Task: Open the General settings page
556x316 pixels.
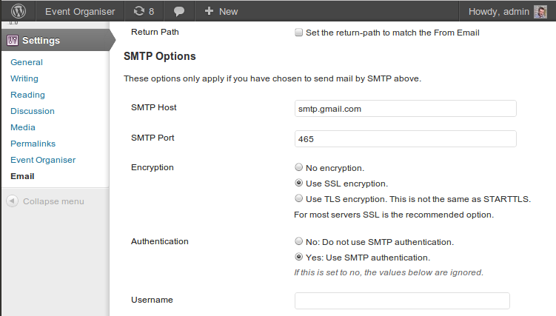Action: pyautogui.click(x=27, y=62)
